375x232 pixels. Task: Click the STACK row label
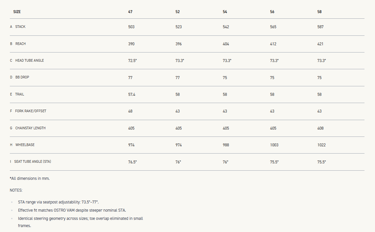(20, 27)
